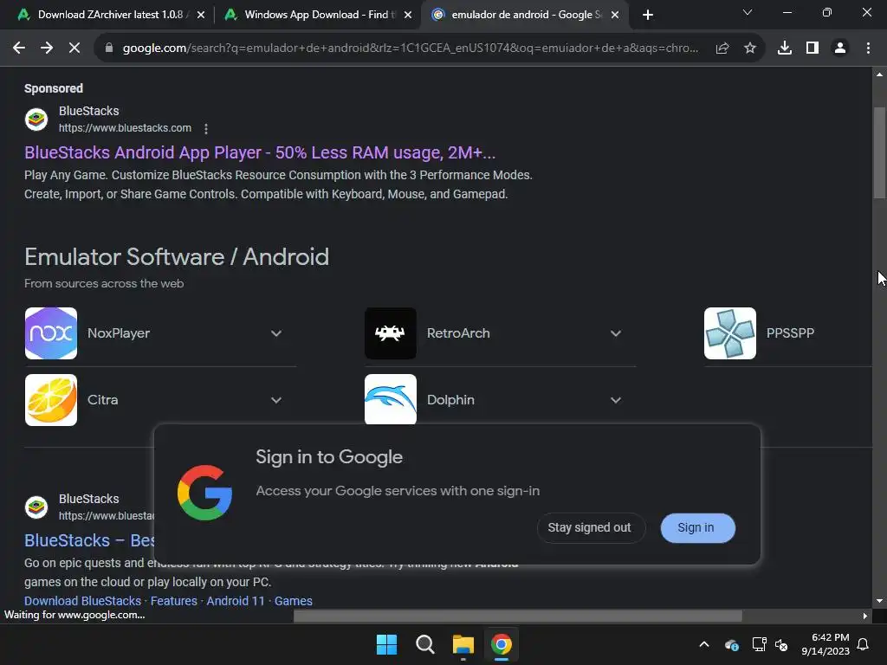Click the horizontal scrollbar thumb
The height and width of the screenshot is (665, 887).
tap(518, 616)
